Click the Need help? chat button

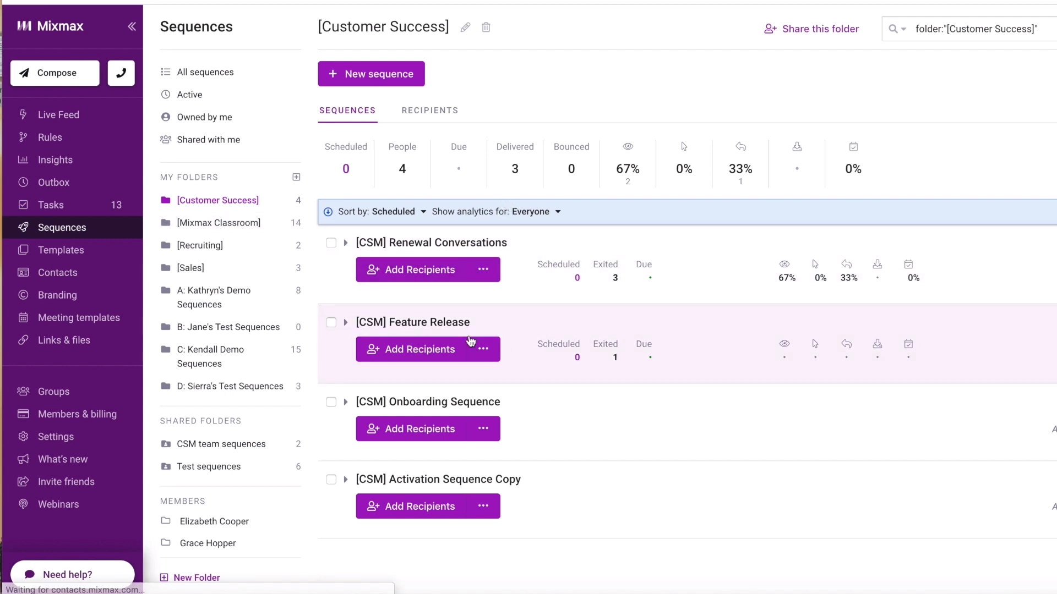click(x=72, y=574)
